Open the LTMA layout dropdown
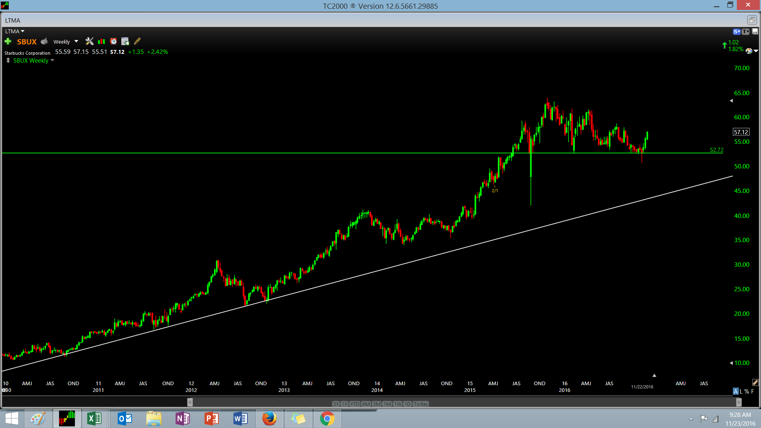Image resolution: width=761 pixels, height=428 pixels. (15, 31)
